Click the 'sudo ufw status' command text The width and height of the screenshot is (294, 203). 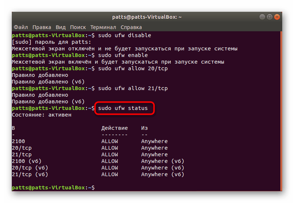[x=123, y=108]
